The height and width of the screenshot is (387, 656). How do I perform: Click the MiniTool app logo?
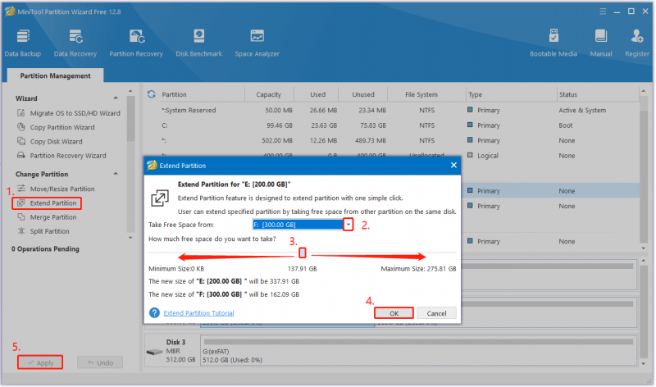[x=10, y=11]
